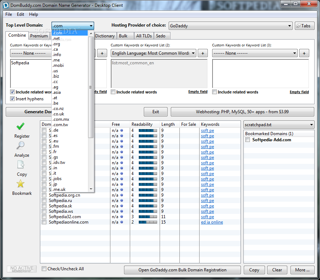Click plus button next to list 3
The height and width of the screenshot is (280, 320).
click(304, 53)
